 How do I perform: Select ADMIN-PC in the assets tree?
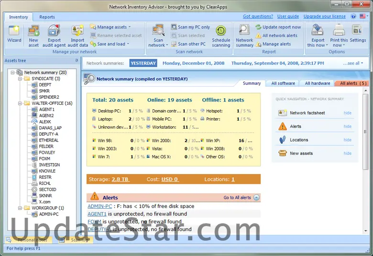pyautogui.click(x=48, y=214)
